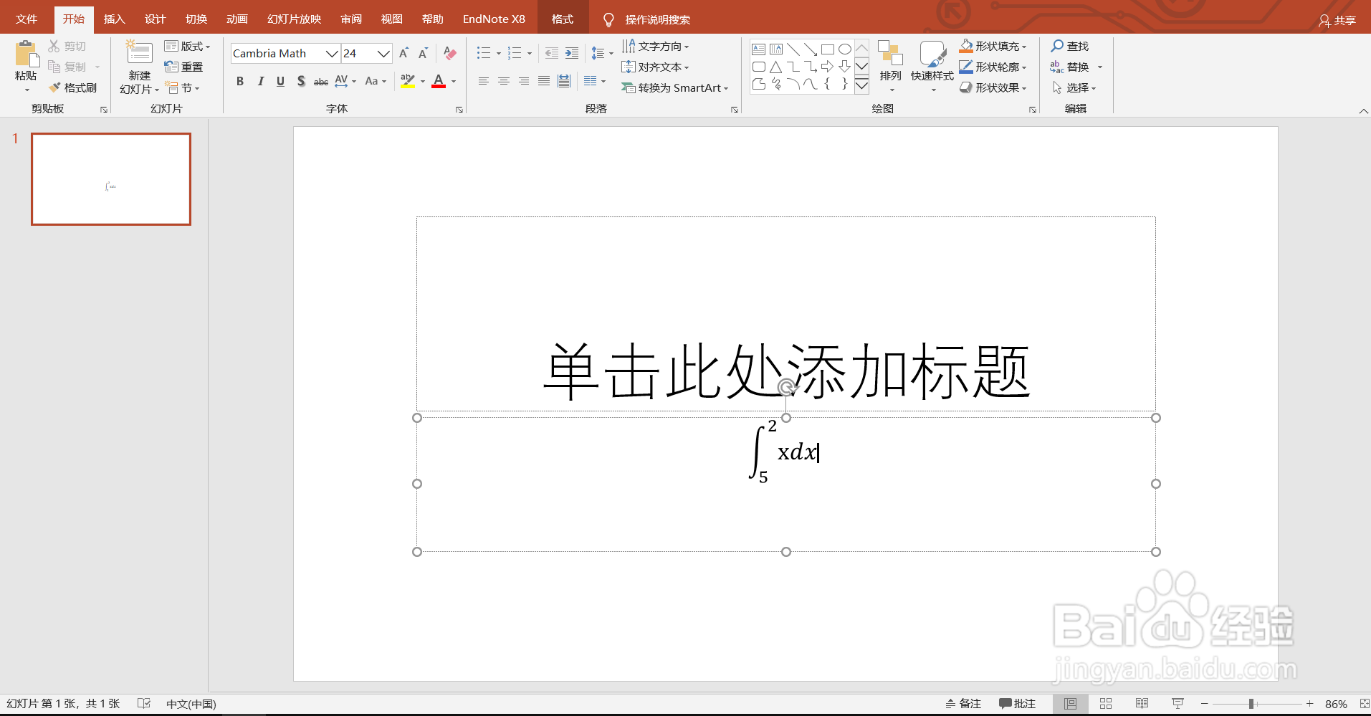
Task: Click the New Slide icon
Action: 139,54
